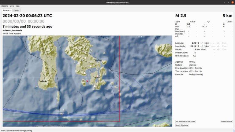
Task: Switch to the Events tab
Action: [16, 10]
